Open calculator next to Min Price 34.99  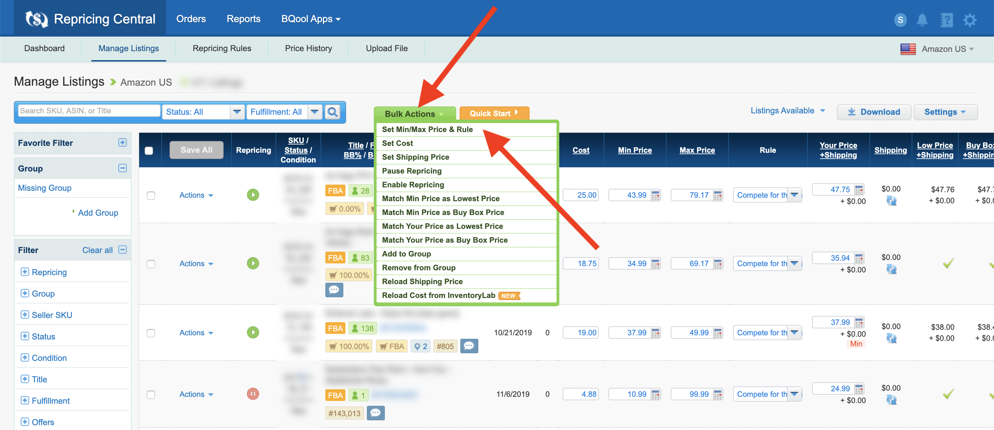(x=656, y=264)
